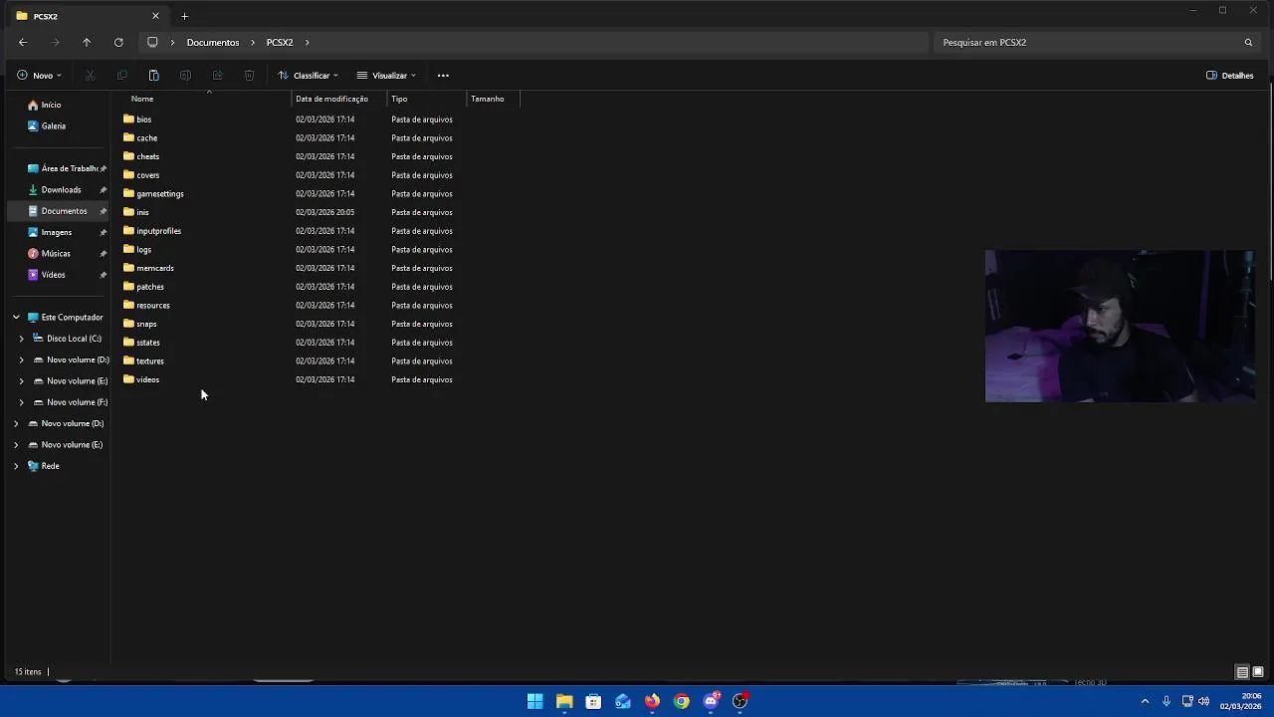Open Windows Start menu
1274x717 pixels.
pyautogui.click(x=534, y=701)
